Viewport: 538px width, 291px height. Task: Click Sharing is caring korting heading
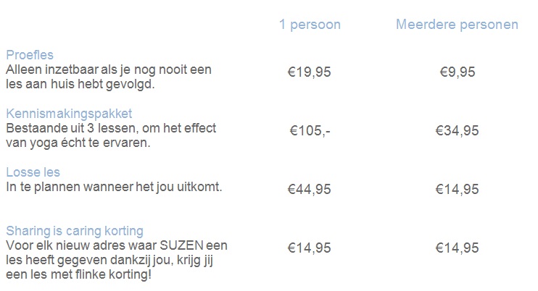pyautogui.click(x=75, y=231)
